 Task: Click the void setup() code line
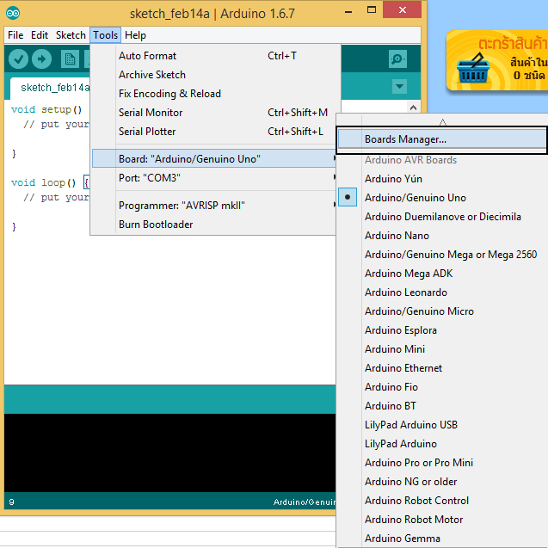coord(46,110)
